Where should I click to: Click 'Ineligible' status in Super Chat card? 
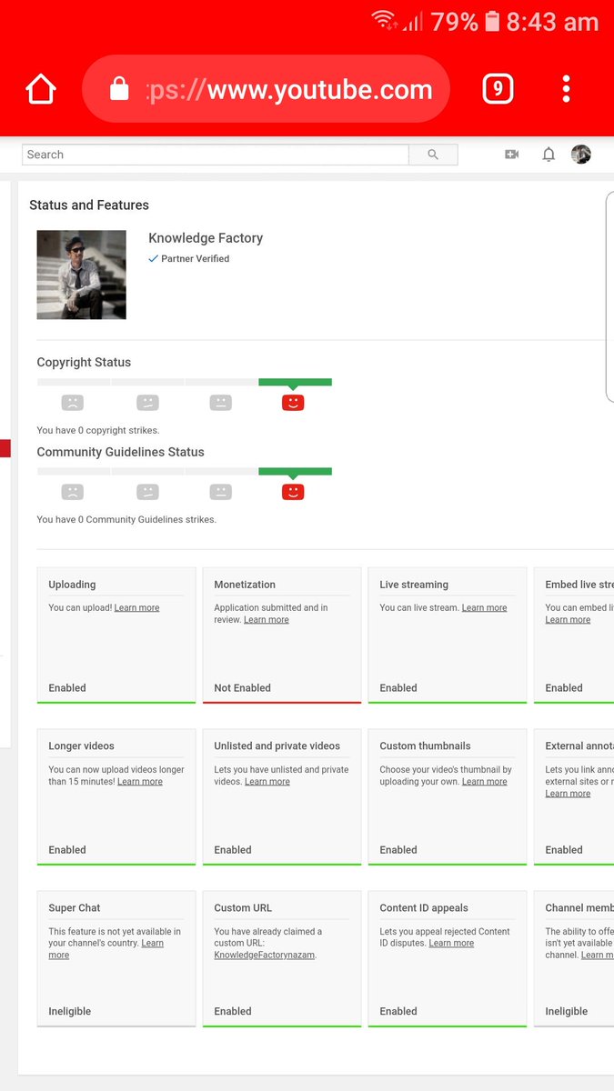click(x=70, y=1012)
